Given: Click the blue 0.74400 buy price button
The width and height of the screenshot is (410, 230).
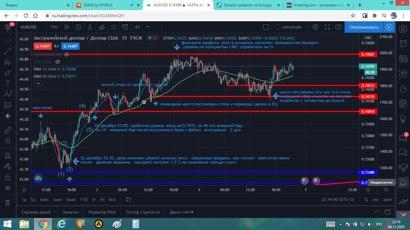Looking at the screenshot, I should point(70,46).
